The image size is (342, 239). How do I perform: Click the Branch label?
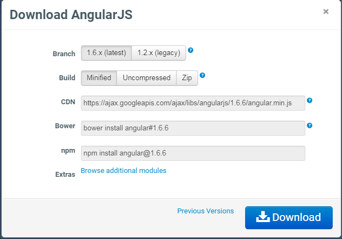coord(64,53)
